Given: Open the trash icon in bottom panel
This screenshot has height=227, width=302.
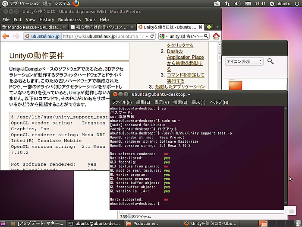Looking at the screenshot, I should tap(298, 224).
